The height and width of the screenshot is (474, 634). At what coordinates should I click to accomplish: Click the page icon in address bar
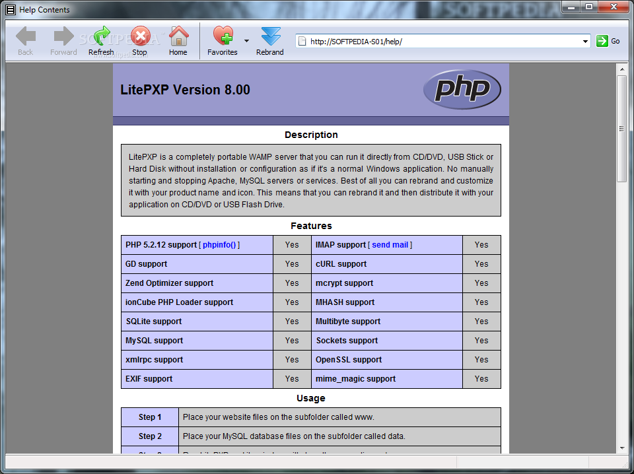pos(302,41)
